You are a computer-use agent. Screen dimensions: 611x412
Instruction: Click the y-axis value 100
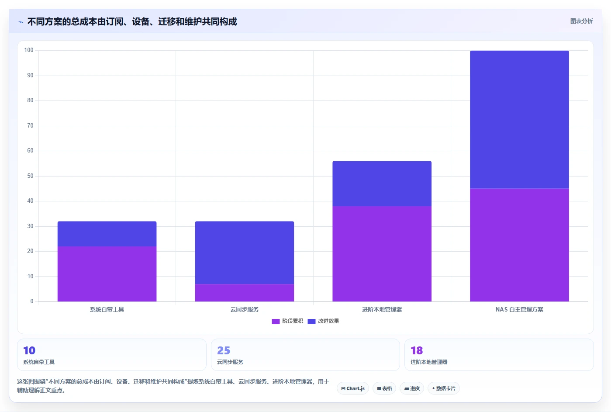29,50
